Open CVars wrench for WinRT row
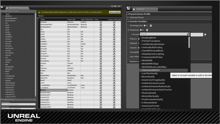The width and height of the screenshot is (220, 124). pos(101,81)
